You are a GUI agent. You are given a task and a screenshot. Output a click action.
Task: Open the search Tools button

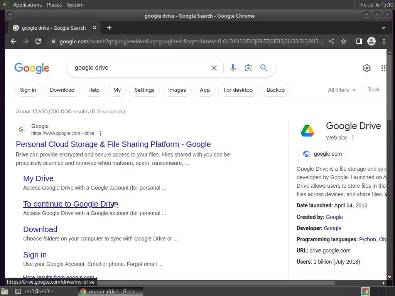374,89
